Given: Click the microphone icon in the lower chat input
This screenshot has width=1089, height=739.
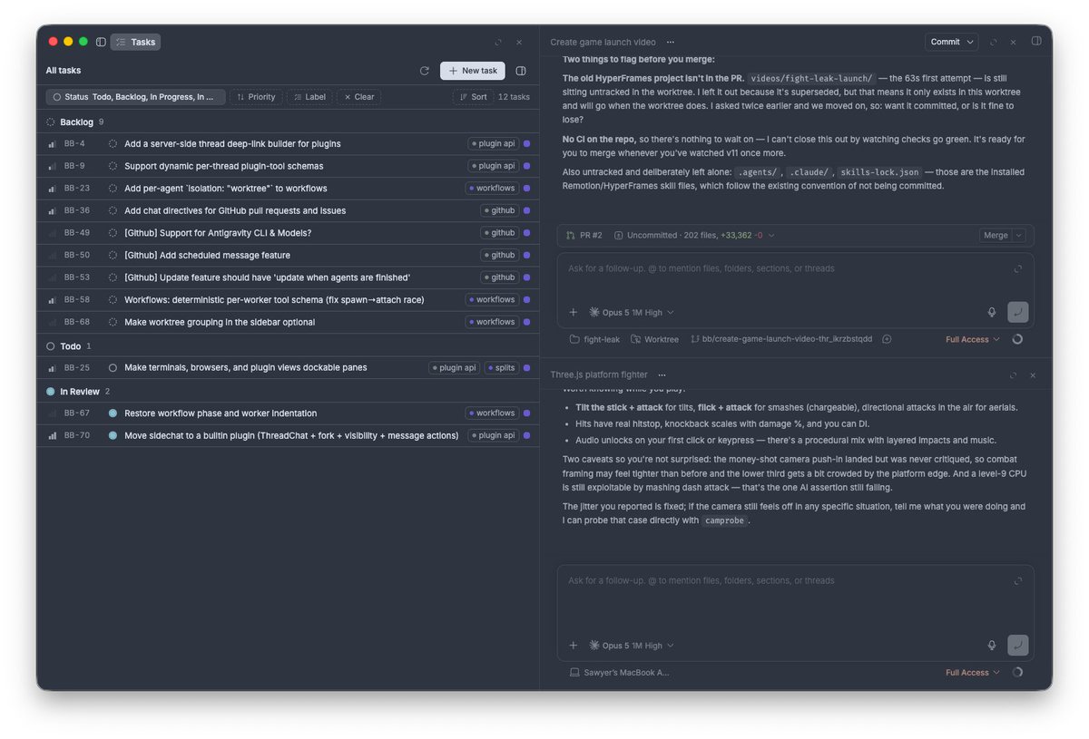Looking at the screenshot, I should 992,646.
